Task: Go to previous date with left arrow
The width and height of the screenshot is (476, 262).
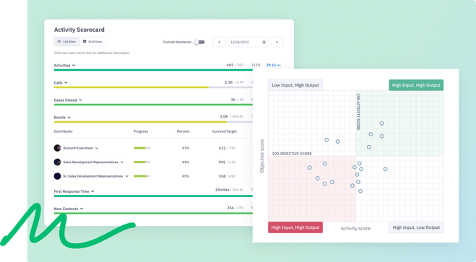Action: click(x=219, y=42)
